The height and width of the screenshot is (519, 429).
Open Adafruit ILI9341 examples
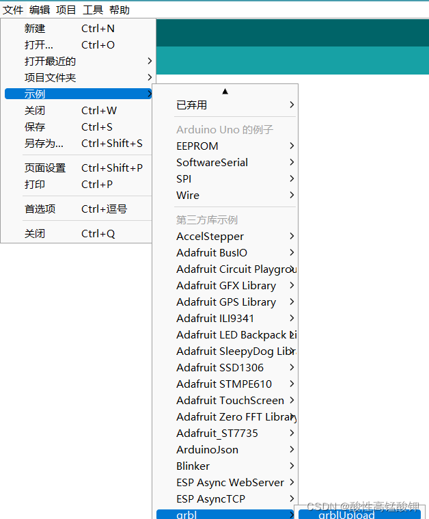click(x=226, y=318)
